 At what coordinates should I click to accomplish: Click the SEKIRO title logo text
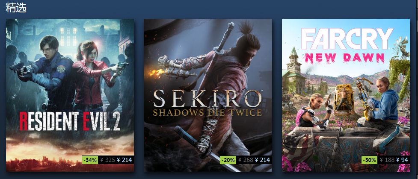pyautogui.click(x=208, y=99)
